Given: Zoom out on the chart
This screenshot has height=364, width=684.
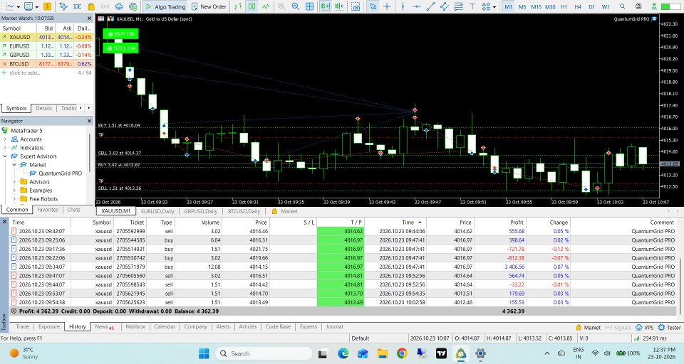Looking at the screenshot, I should pos(295,6).
